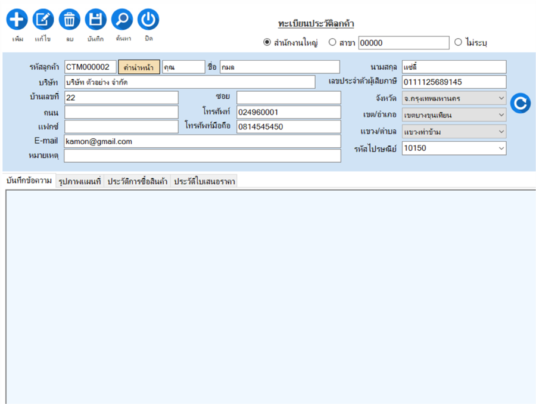The image size is (536, 404).
Task: Click the Close (ปิด) power icon
Action: (148, 20)
